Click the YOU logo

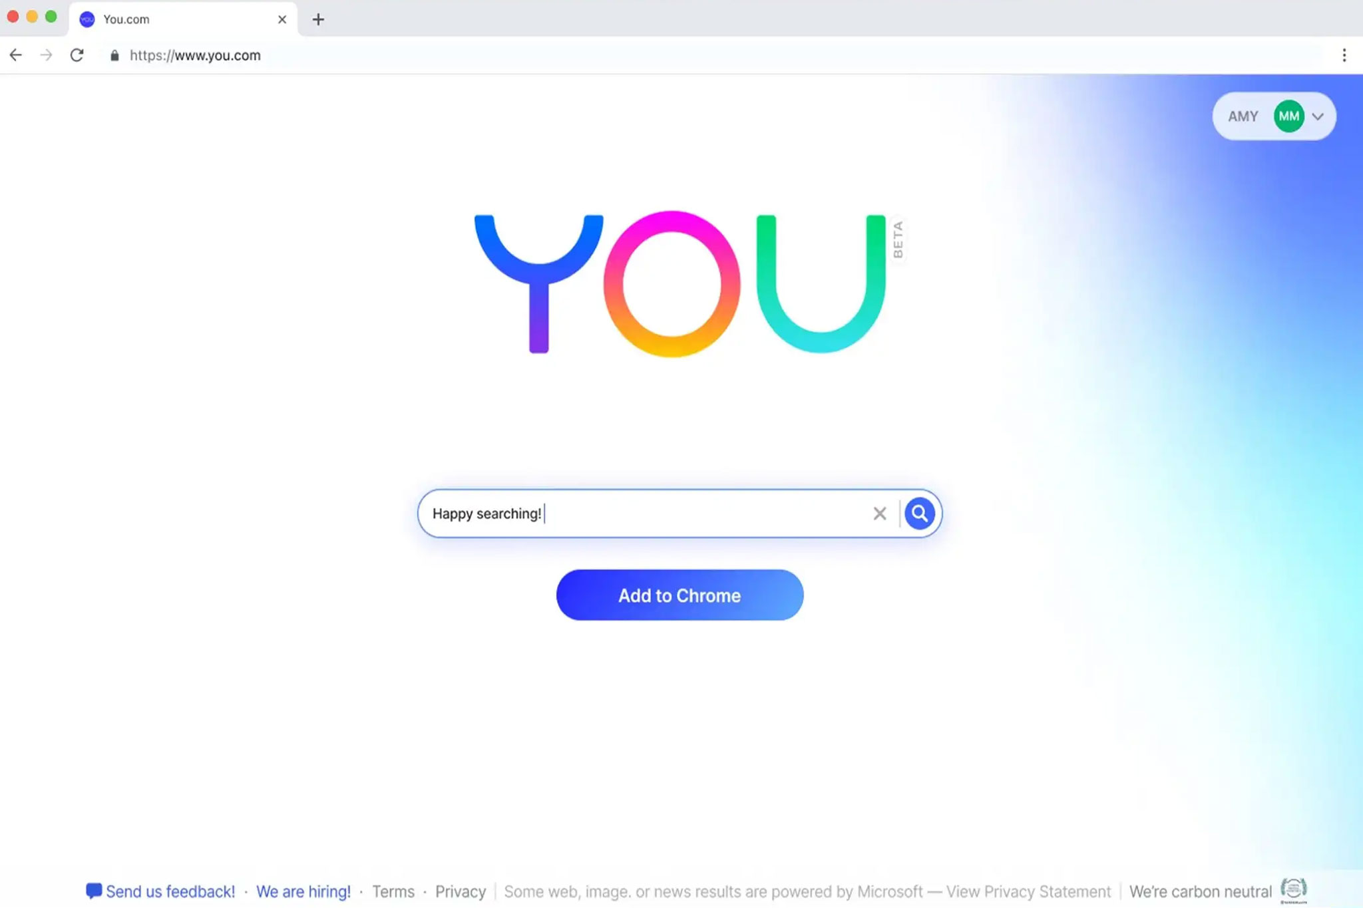point(680,284)
